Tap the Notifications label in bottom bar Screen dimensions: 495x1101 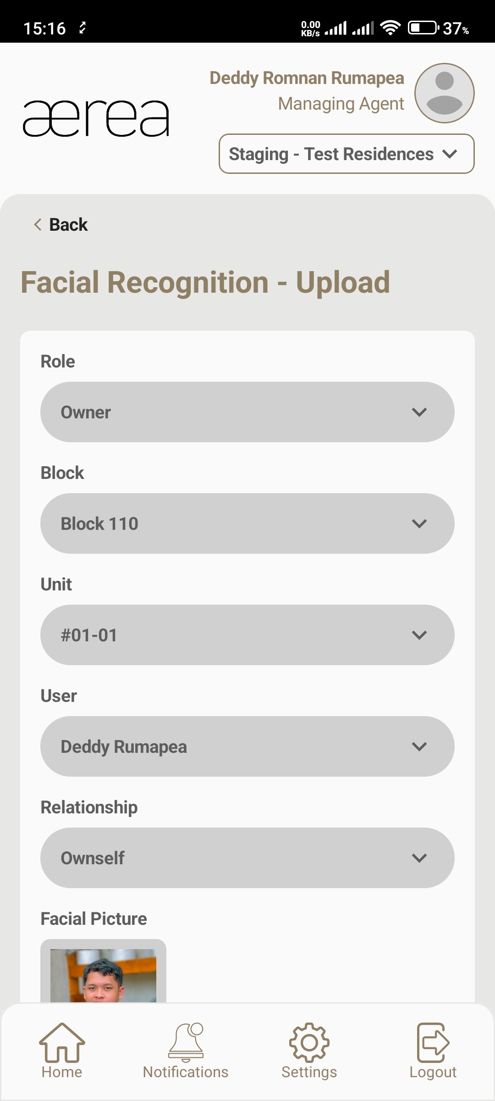click(x=186, y=1072)
